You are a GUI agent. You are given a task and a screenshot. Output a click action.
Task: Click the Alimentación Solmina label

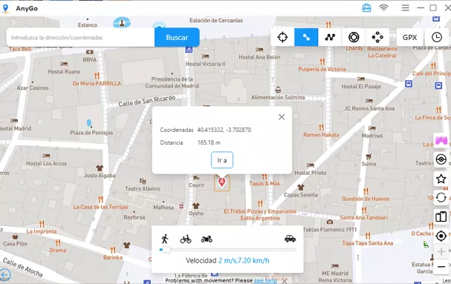pyautogui.click(x=278, y=97)
